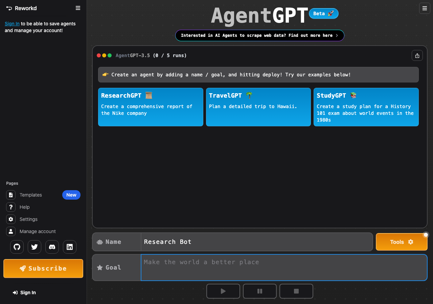The height and width of the screenshot is (304, 433).
Task: Click the Help question mark icon
Action: tap(11, 207)
